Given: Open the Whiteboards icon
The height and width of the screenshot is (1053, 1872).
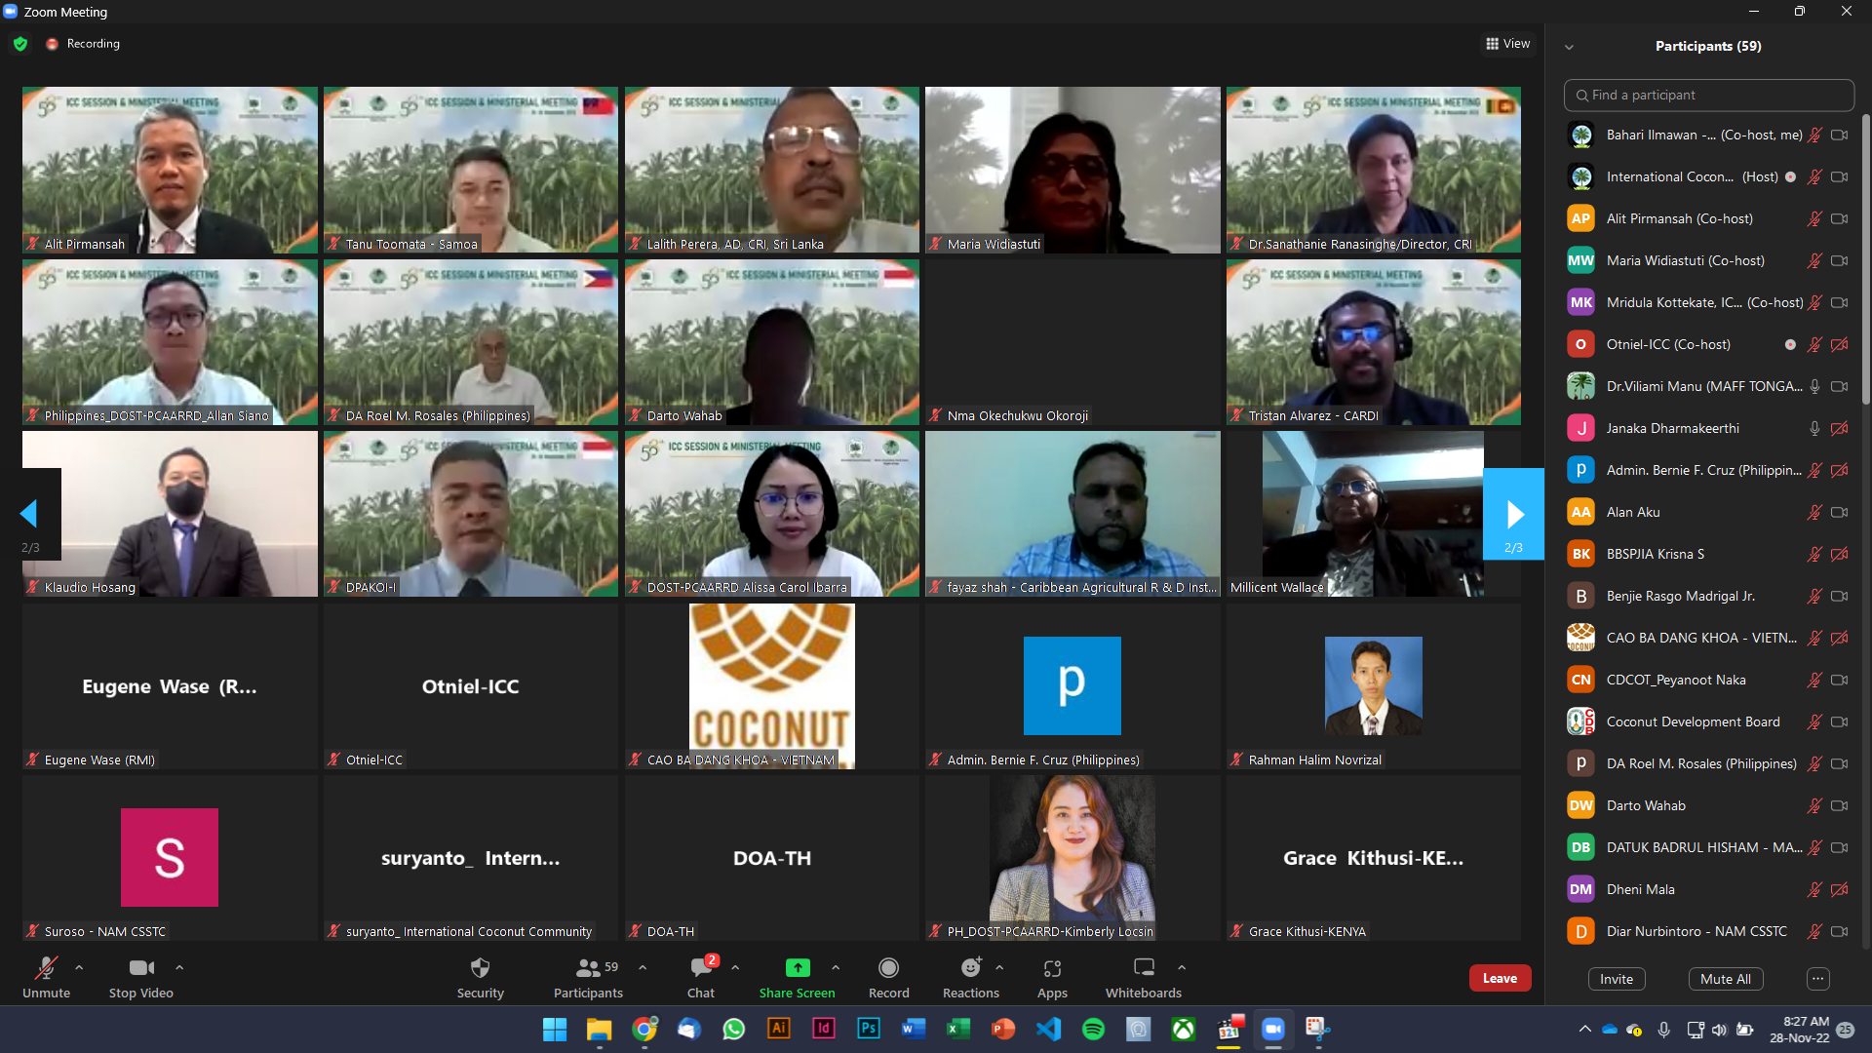Looking at the screenshot, I should [1143, 968].
